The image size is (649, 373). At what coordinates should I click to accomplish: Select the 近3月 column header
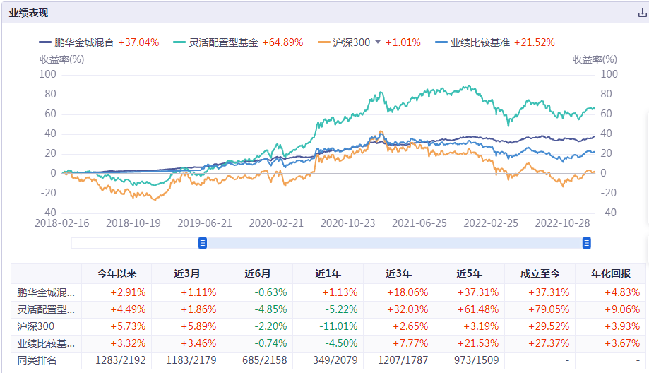click(x=186, y=274)
